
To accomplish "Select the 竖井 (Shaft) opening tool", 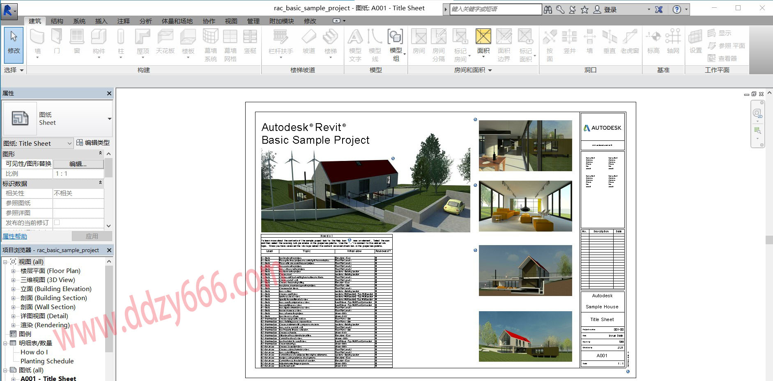I will tap(569, 41).
